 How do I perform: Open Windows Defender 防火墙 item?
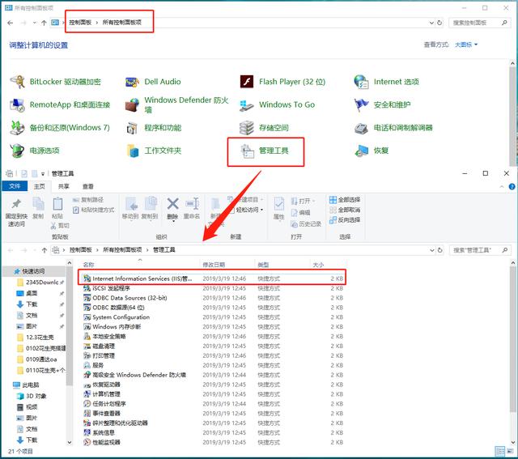tap(177, 104)
